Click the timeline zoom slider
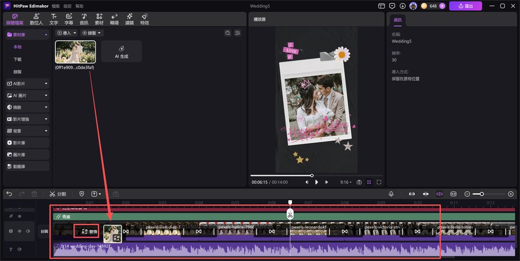The image size is (520, 261). pos(482,194)
